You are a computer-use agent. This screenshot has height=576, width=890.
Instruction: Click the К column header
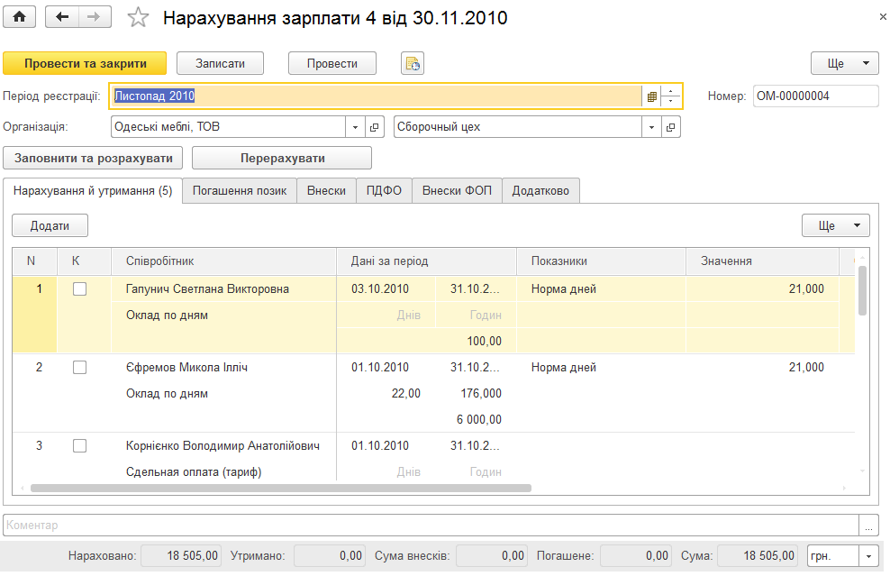(x=84, y=261)
